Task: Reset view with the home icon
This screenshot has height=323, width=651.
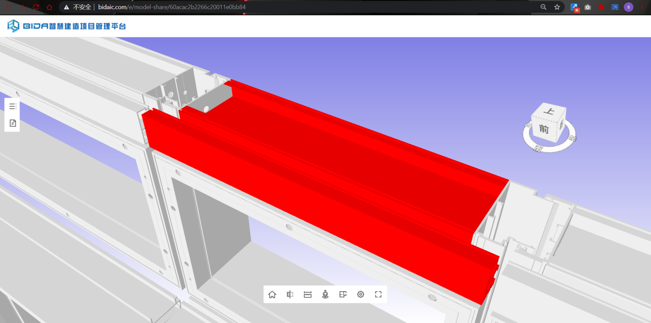Action: [x=272, y=294]
